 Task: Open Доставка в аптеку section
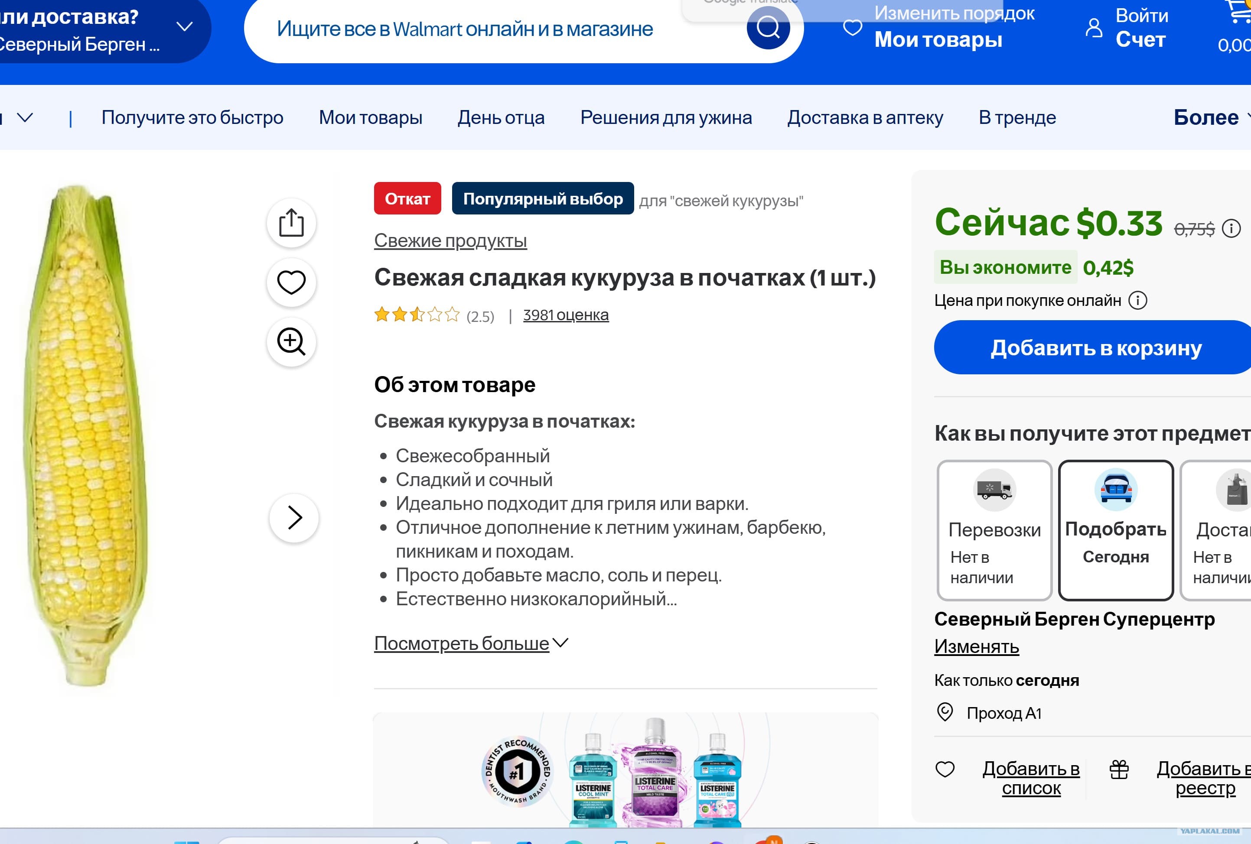pos(865,117)
